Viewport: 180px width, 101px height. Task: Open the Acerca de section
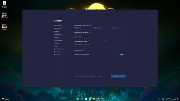click(x=57, y=55)
